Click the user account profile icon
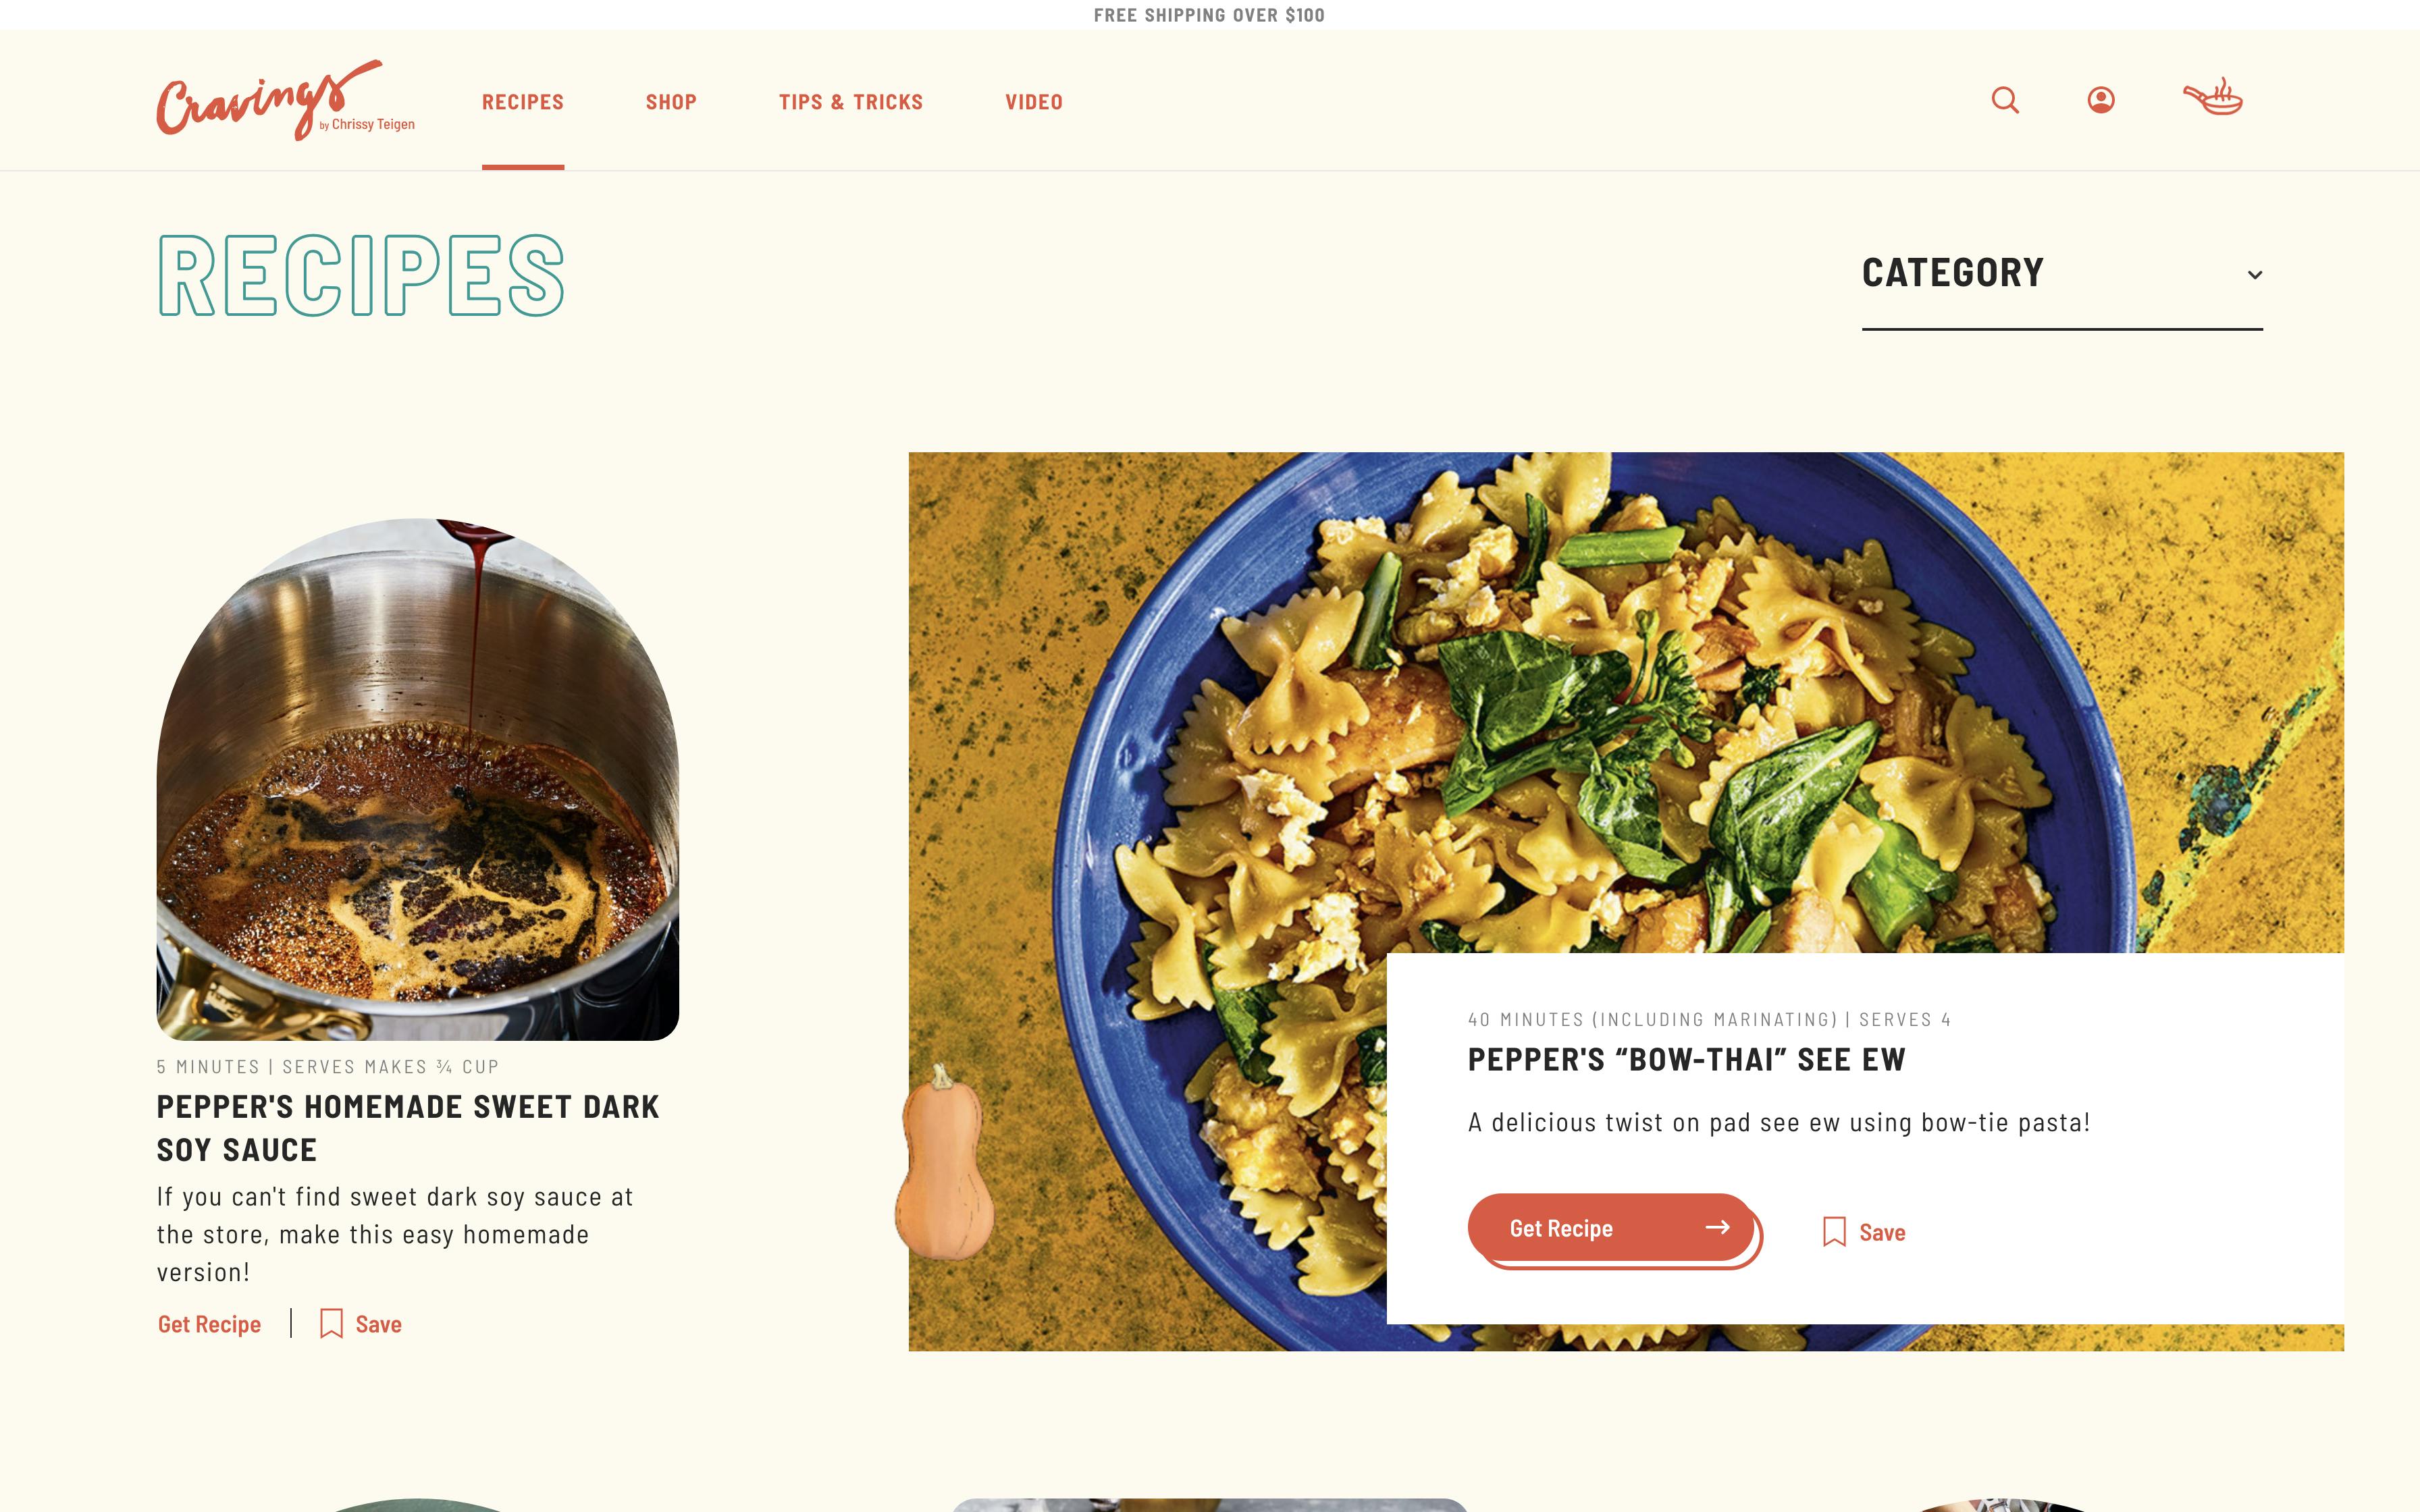The width and height of the screenshot is (2420, 1512). point(2101,100)
